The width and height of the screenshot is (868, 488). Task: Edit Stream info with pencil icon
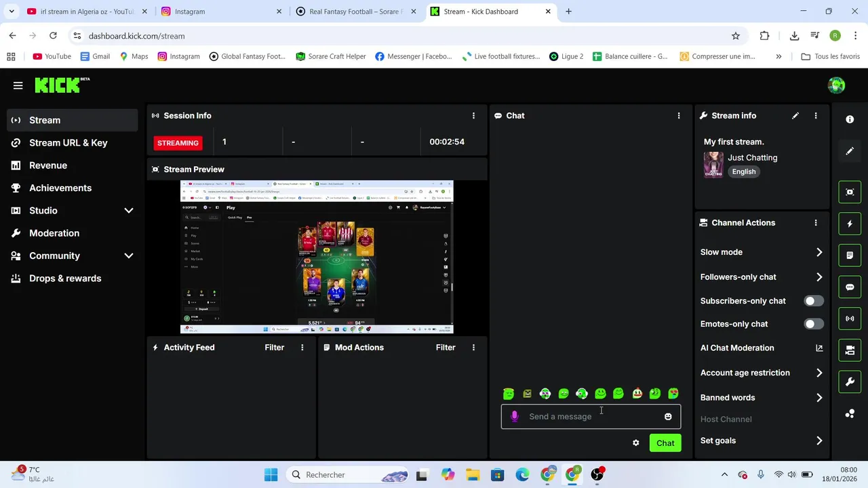pos(795,116)
